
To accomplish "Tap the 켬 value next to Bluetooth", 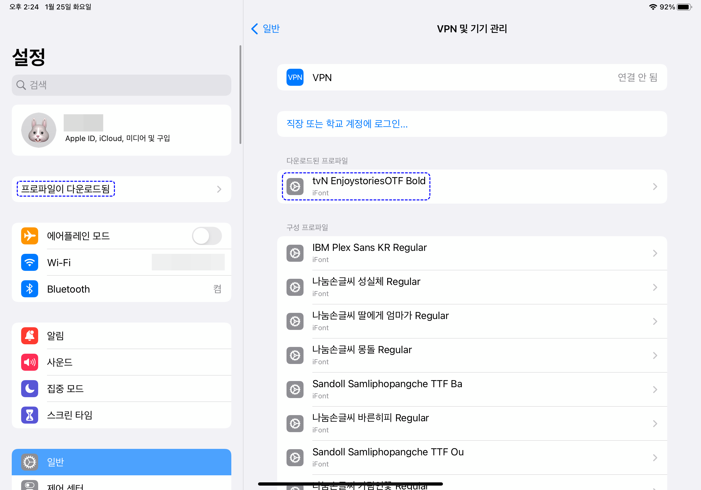I will pyautogui.click(x=217, y=289).
